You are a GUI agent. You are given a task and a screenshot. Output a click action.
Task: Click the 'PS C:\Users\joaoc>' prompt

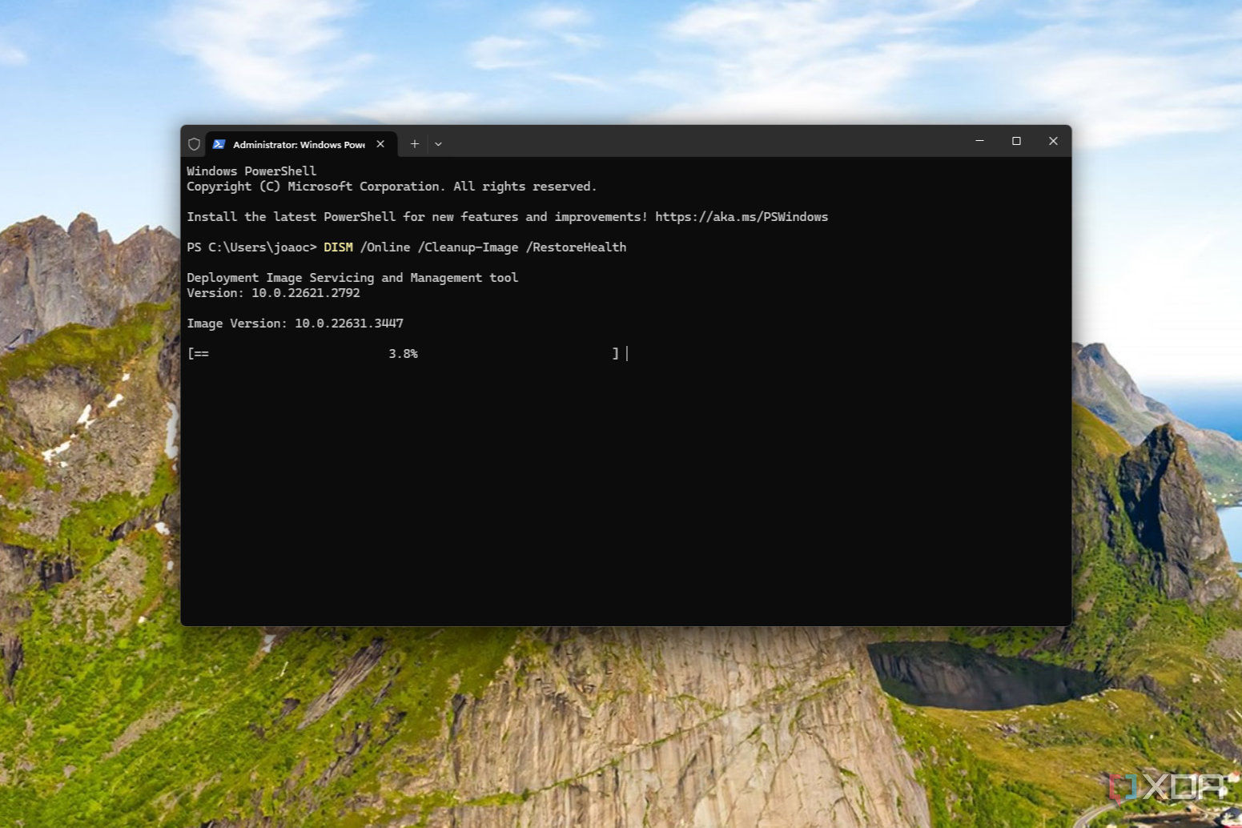tap(251, 247)
